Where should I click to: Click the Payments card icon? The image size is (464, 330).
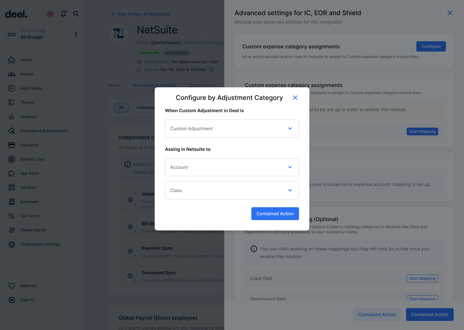(12, 145)
